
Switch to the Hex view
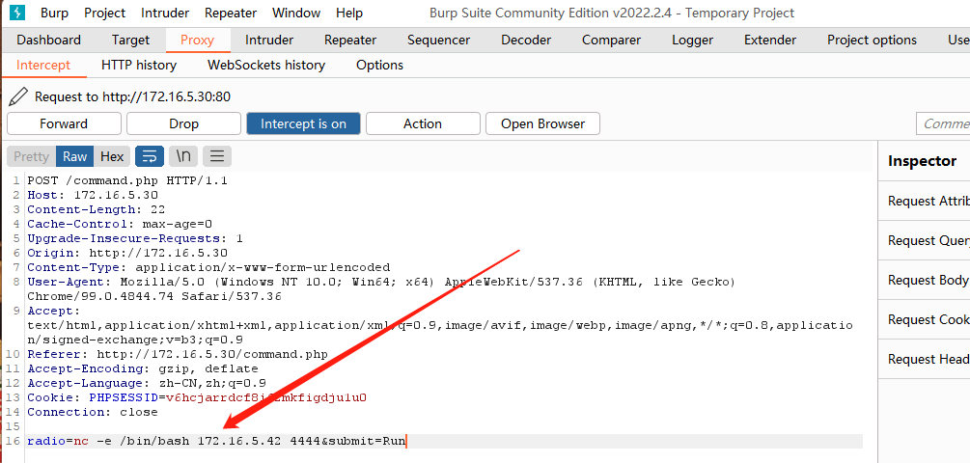(112, 156)
